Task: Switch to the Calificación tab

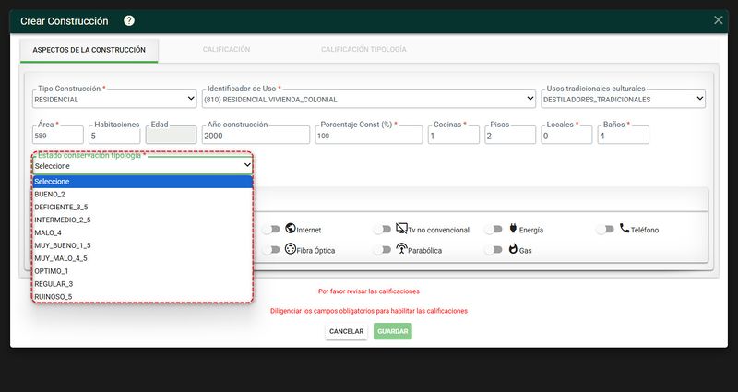Action: (226, 50)
